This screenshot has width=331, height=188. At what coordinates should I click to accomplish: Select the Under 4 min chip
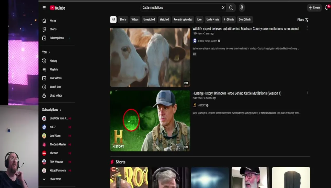coord(212,20)
